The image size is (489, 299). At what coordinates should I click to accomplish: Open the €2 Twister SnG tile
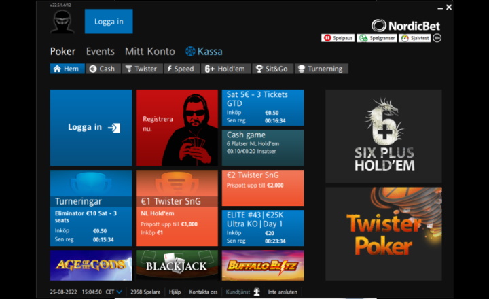pos(263,188)
